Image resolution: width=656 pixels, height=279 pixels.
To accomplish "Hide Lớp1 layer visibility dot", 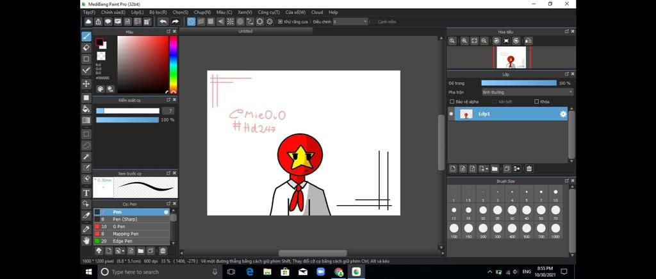I will tap(451, 114).
